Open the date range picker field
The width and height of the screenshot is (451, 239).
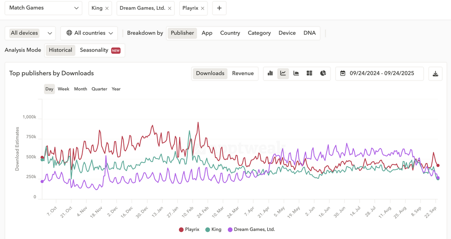tap(380, 74)
